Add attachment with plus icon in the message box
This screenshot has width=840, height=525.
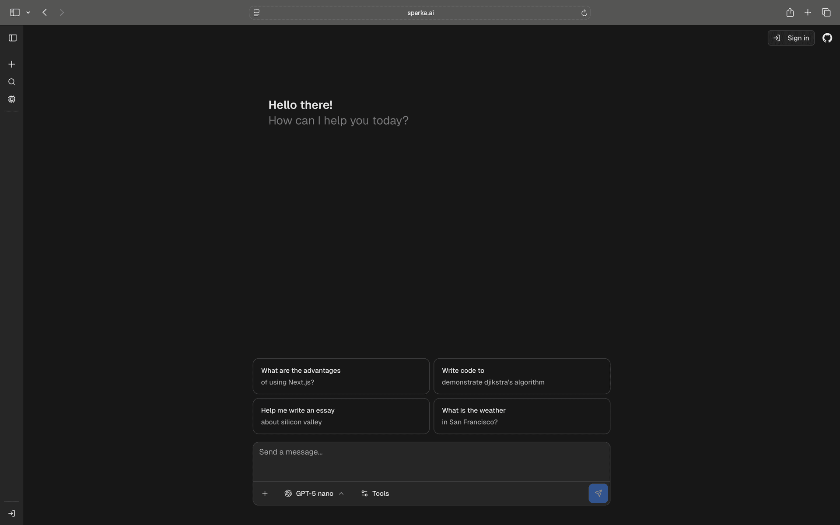pyautogui.click(x=265, y=493)
